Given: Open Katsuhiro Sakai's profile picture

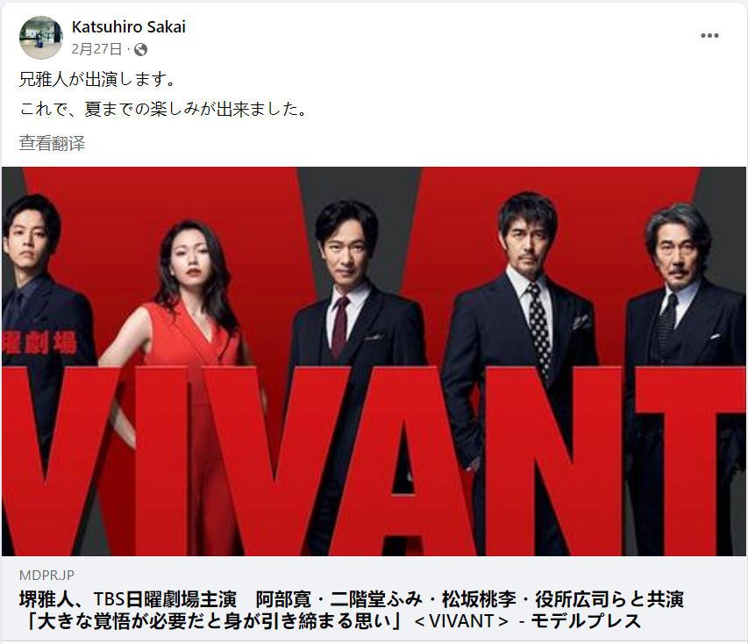Looking at the screenshot, I should pyautogui.click(x=40, y=37).
